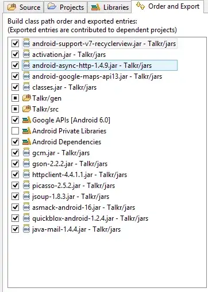Image resolution: width=208 pixels, height=292 pixels.
Task: Select quickblox-android-1.2.4.jar - Talkr/jars entry
Action: pos(90,218)
